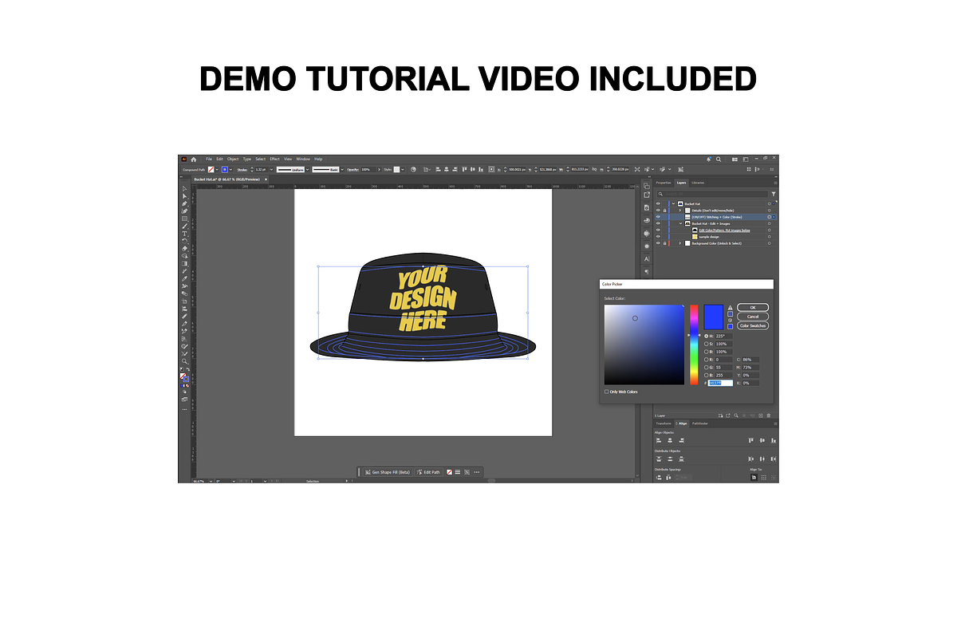Select the S saturation radio button
The height and width of the screenshot is (638, 957).
coord(706,344)
